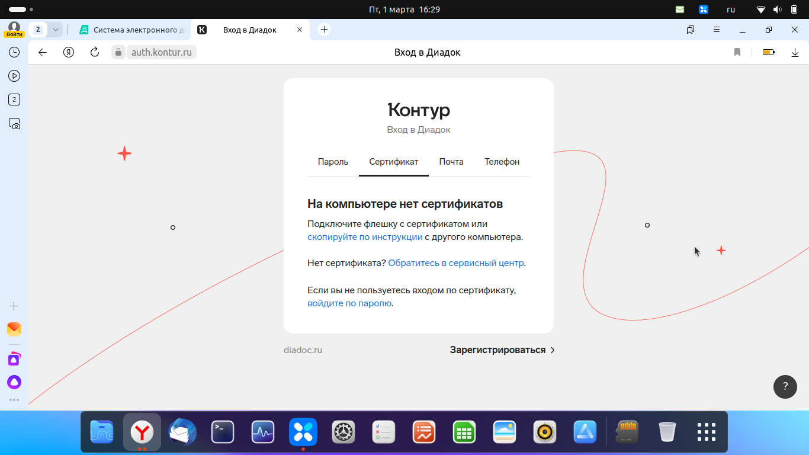Open the battery saver icon in toolbar
The height and width of the screenshot is (455, 809).
tap(769, 52)
